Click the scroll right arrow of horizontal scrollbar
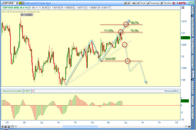The width and height of the screenshot is (196, 130). coord(186,127)
